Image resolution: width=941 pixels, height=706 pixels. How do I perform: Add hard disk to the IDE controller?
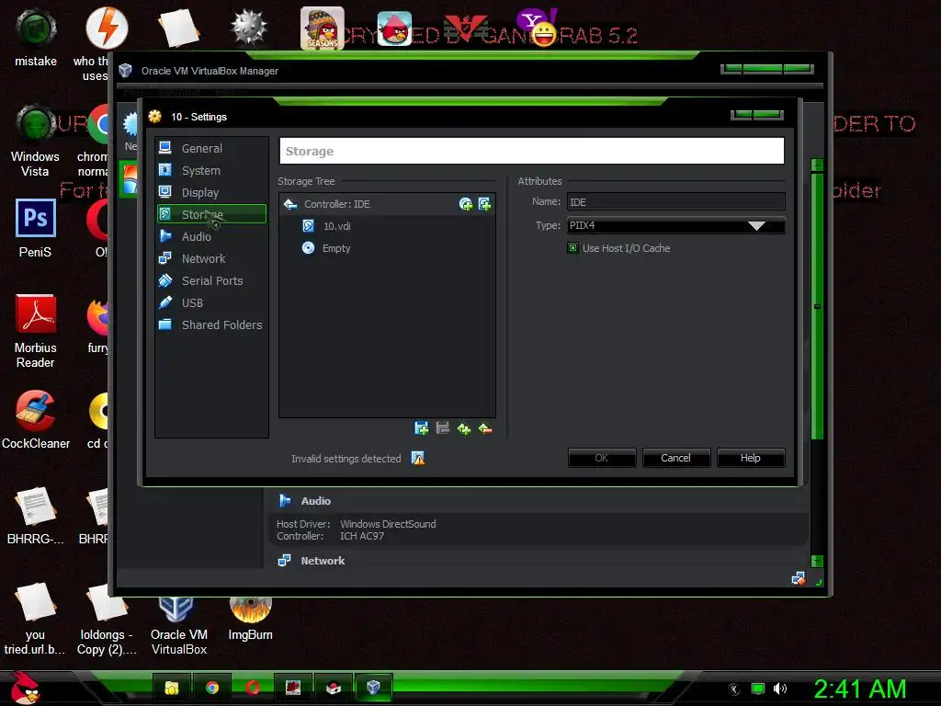484,204
